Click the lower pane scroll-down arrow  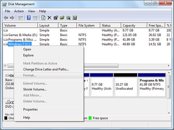point(169,113)
